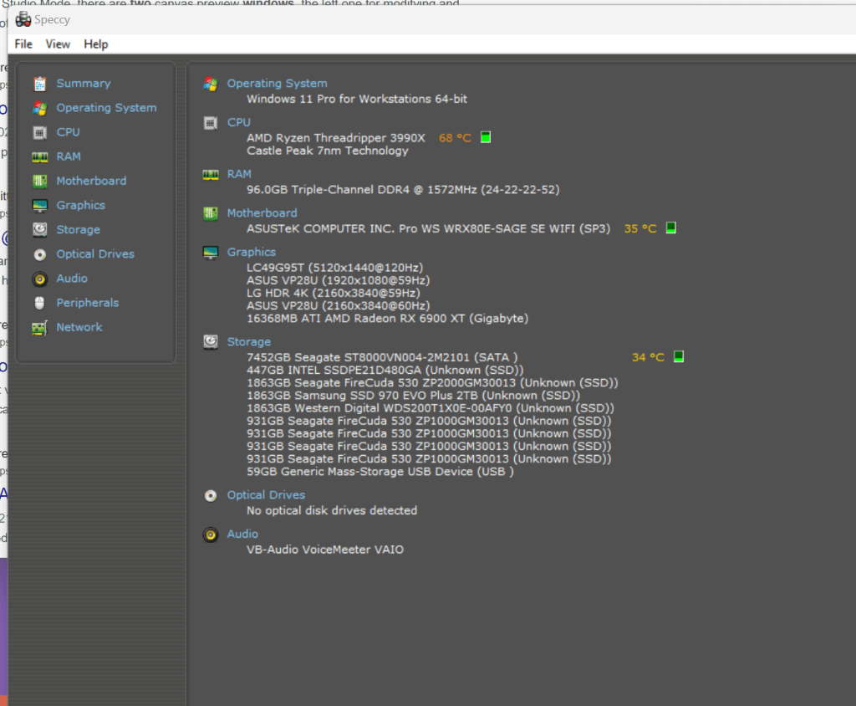
Task: Open the File menu
Action: coord(23,44)
